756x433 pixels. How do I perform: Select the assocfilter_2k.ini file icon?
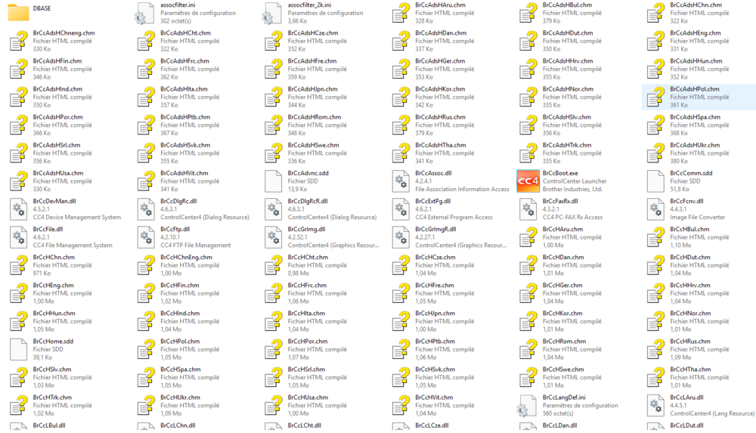pos(273,14)
